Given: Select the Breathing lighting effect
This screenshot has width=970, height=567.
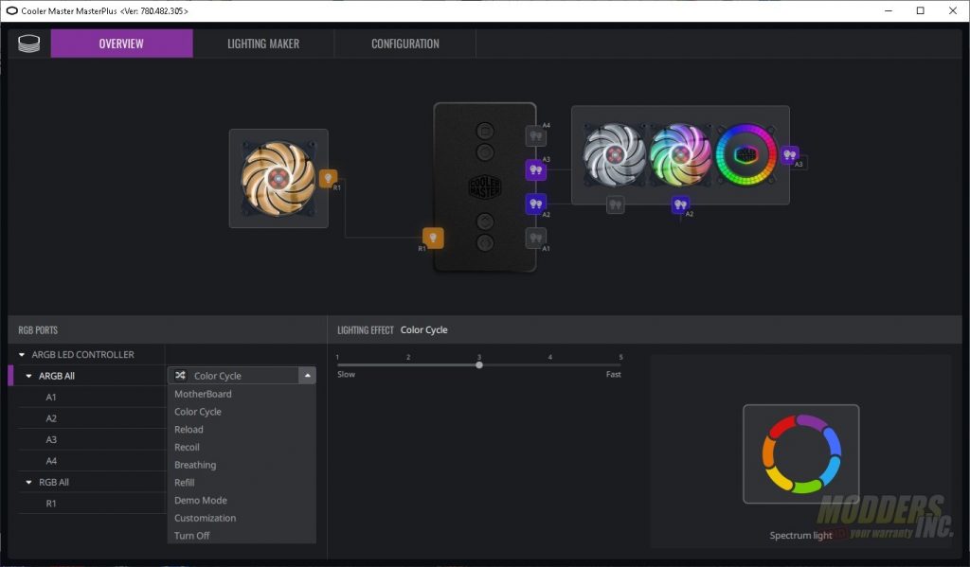Looking at the screenshot, I should (242, 465).
